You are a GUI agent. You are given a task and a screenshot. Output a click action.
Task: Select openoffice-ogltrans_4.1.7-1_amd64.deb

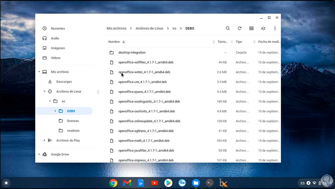(193, 131)
